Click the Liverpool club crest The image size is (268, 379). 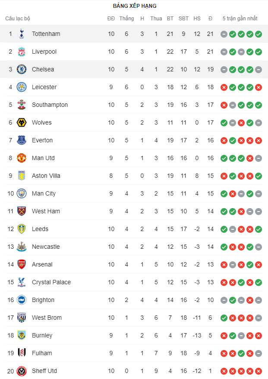pyautogui.click(x=22, y=51)
